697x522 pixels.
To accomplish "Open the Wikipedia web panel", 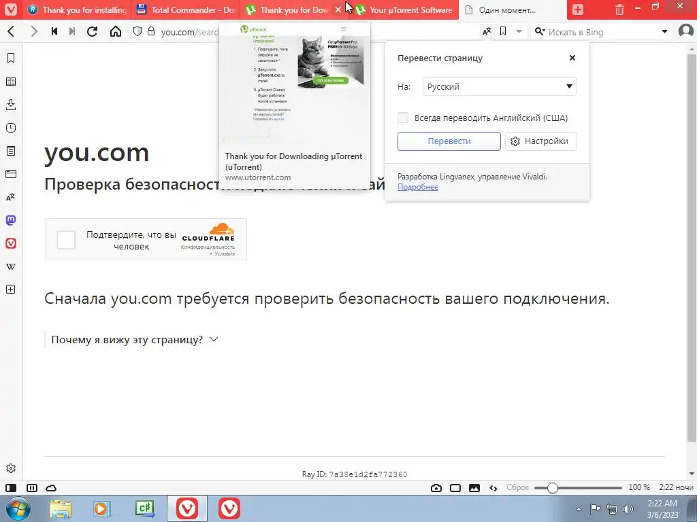I will 11,266.
